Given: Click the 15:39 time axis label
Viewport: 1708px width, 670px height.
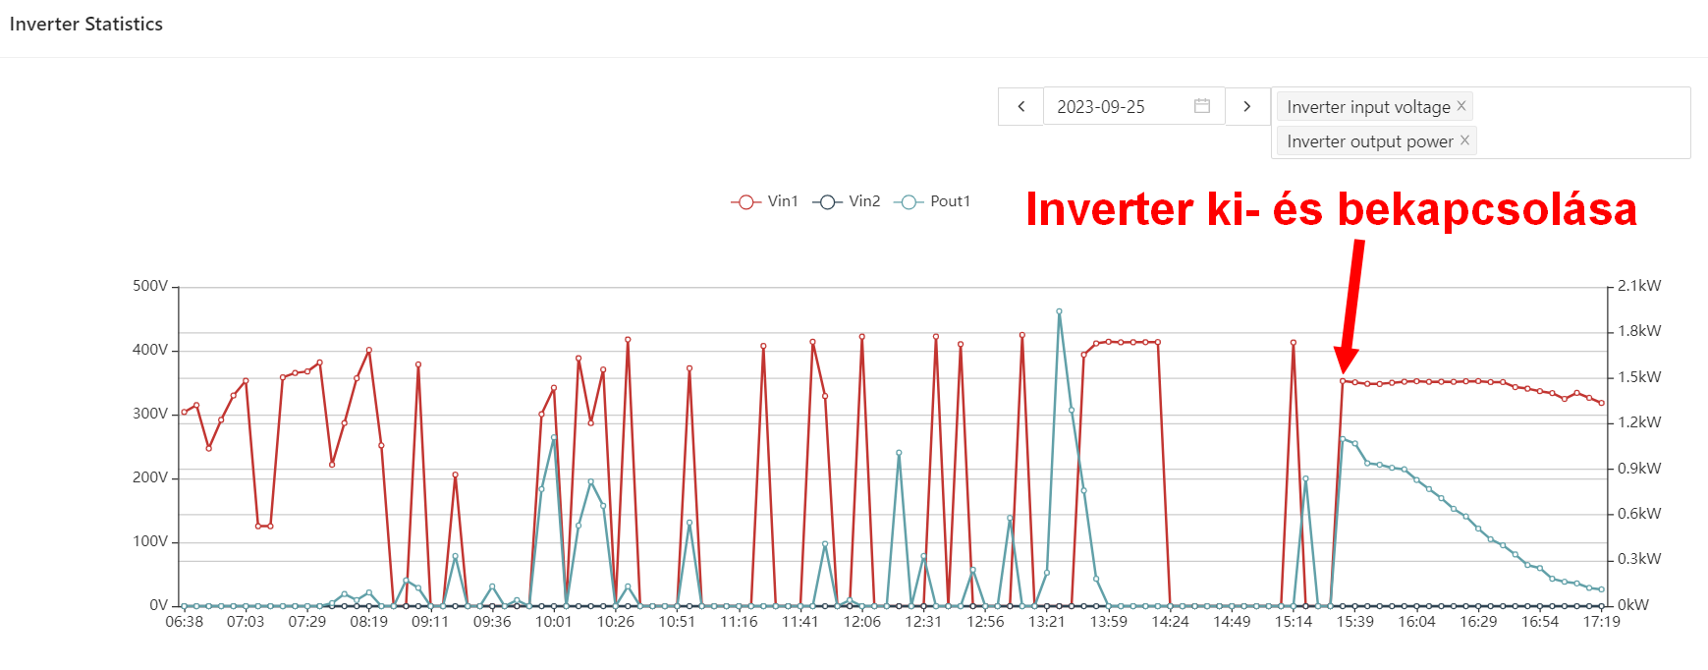Looking at the screenshot, I should click(1355, 622).
